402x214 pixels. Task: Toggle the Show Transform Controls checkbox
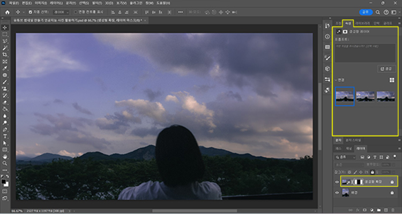[x=76, y=12]
